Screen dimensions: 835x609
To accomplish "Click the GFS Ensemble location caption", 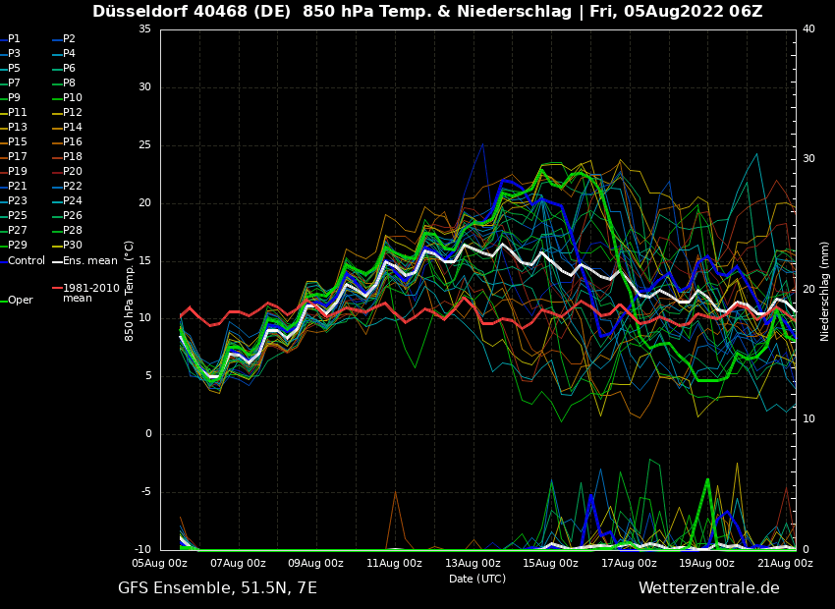I will tap(217, 588).
